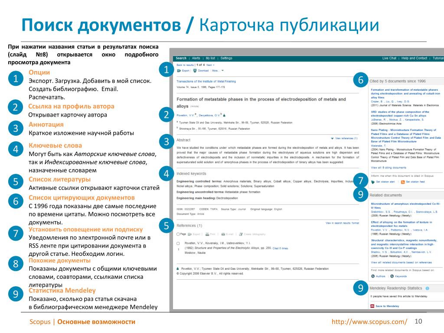Click the Set citation alert icon

(373, 182)
